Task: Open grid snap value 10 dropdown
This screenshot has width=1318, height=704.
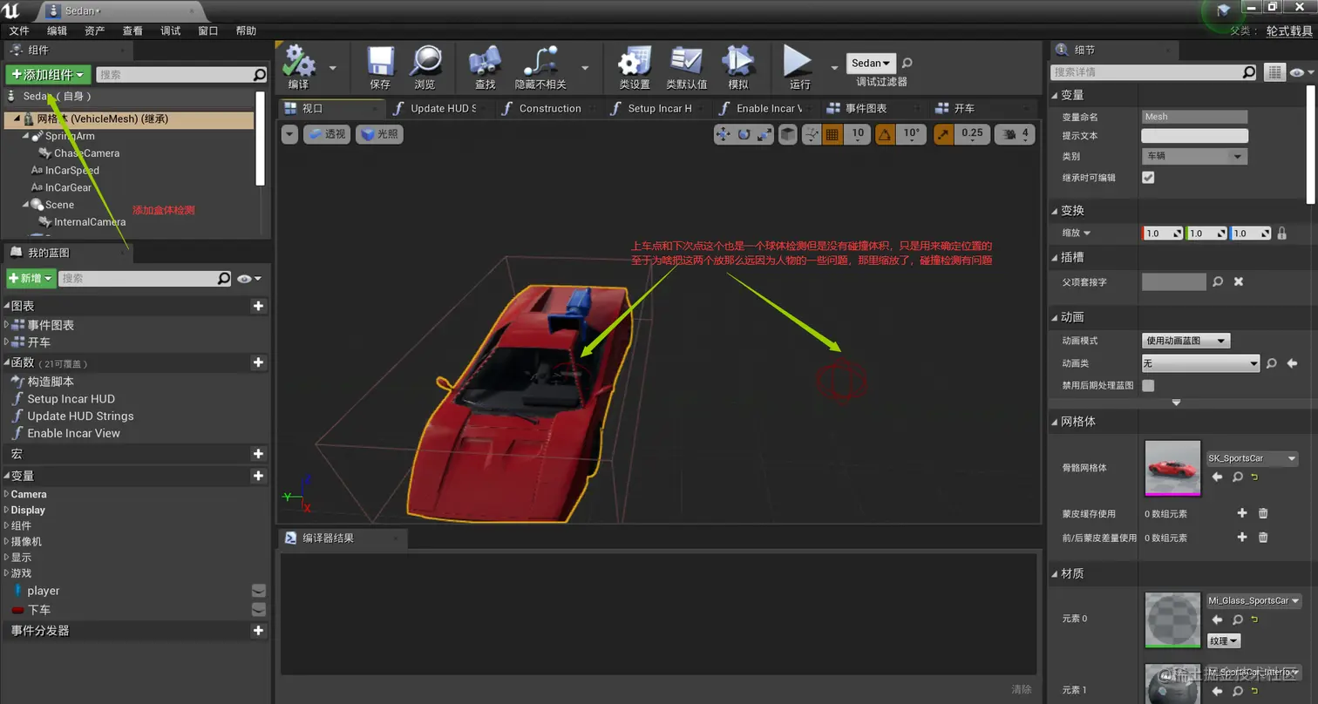Action: tap(858, 134)
